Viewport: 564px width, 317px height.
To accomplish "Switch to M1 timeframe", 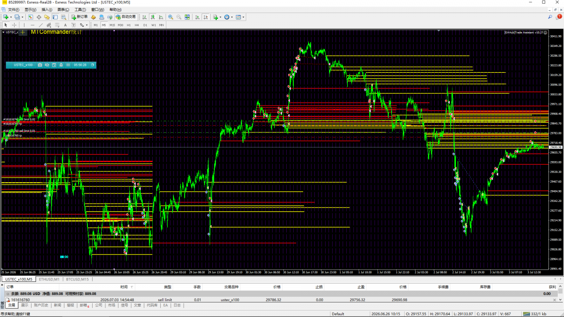I will pyautogui.click(x=96, y=25).
